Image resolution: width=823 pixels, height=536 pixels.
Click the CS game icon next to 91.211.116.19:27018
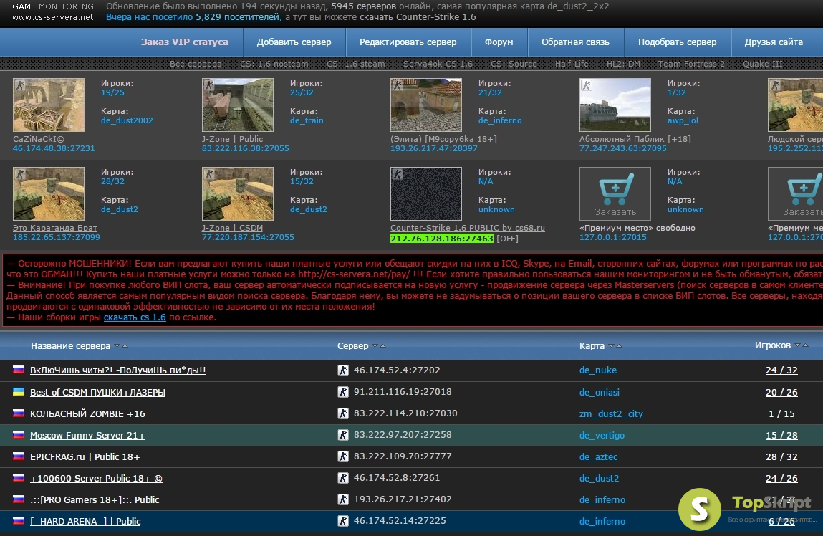[343, 392]
